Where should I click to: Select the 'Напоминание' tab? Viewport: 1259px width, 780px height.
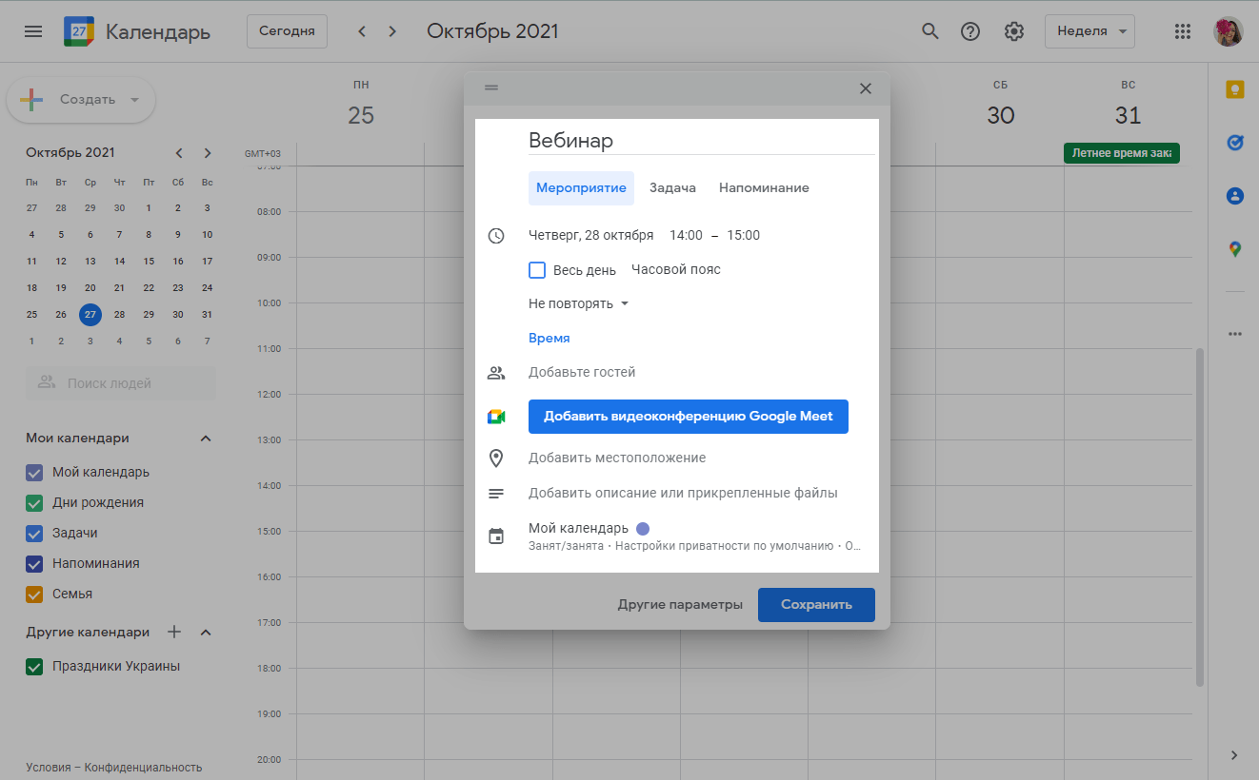[x=764, y=188]
